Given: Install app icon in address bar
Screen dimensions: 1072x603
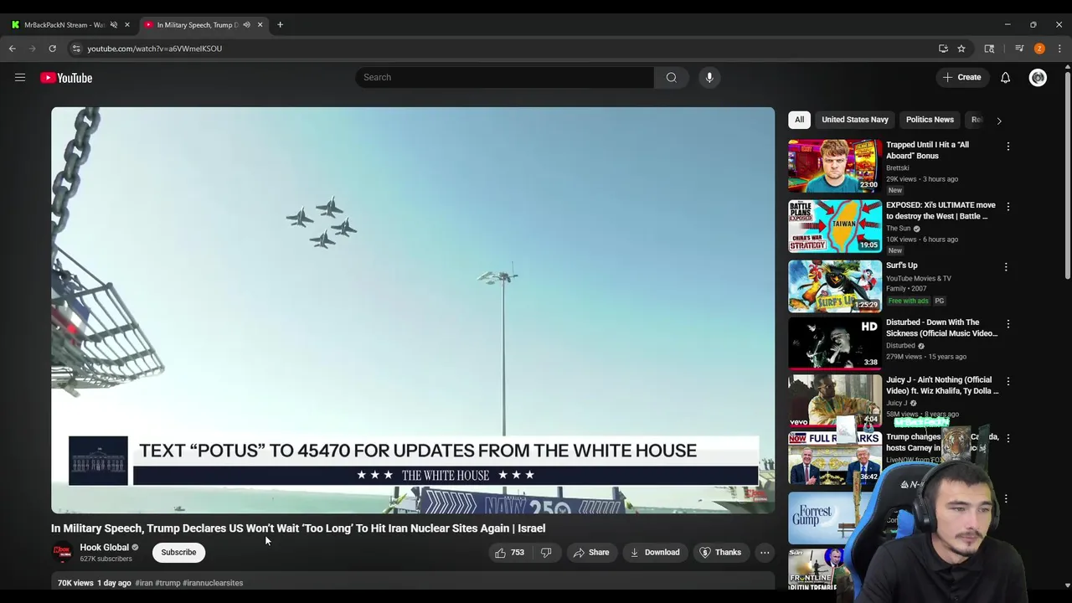Looking at the screenshot, I should (943, 49).
